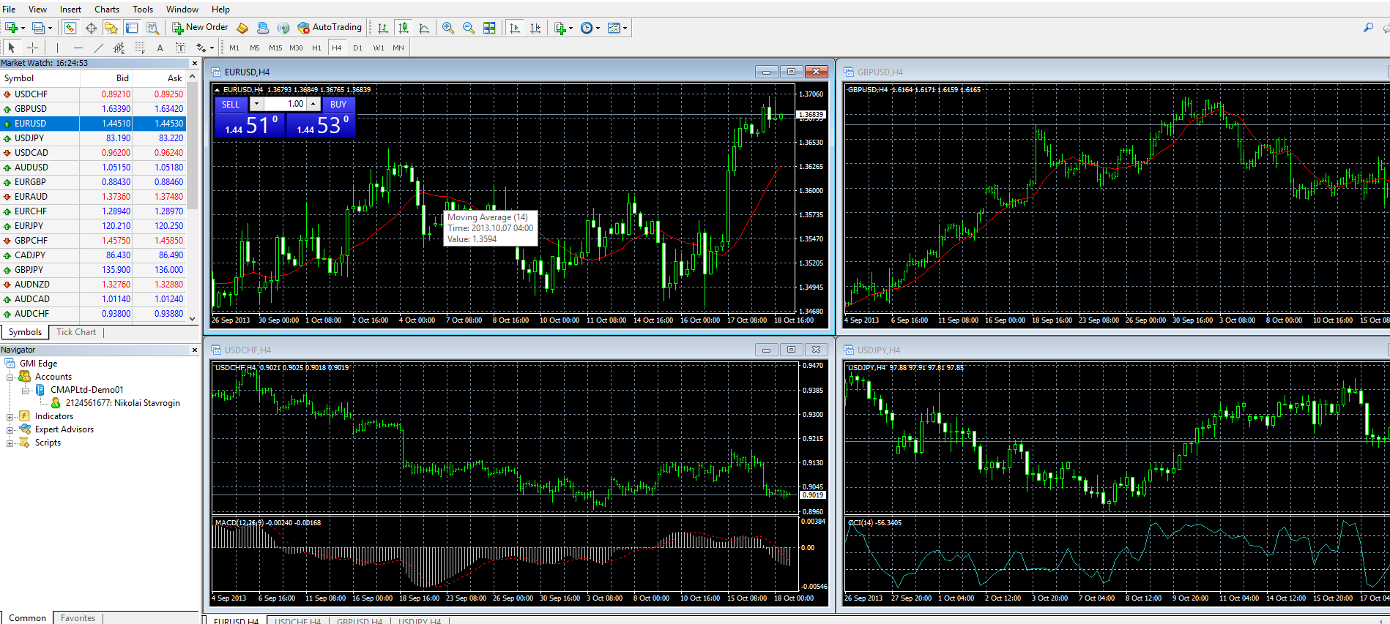Select the Text Label tool
Screen dimensions: 1390x624
click(180, 48)
